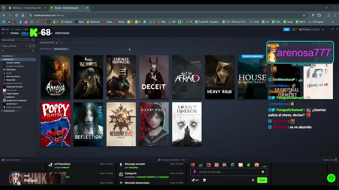Click the ready-to-play filter icon in sidebar
This screenshot has height=190, width=339.
point(33,46)
